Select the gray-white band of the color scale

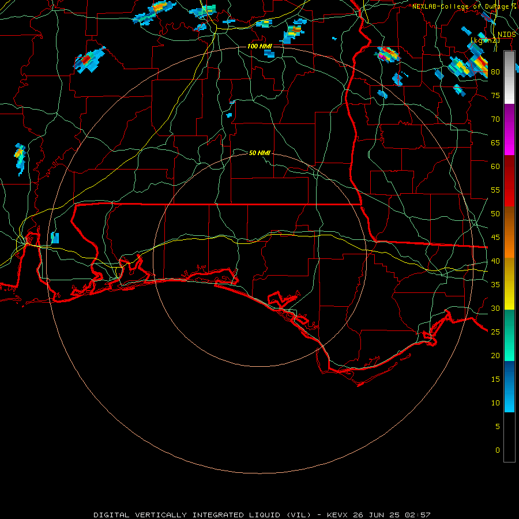[x=509, y=77]
